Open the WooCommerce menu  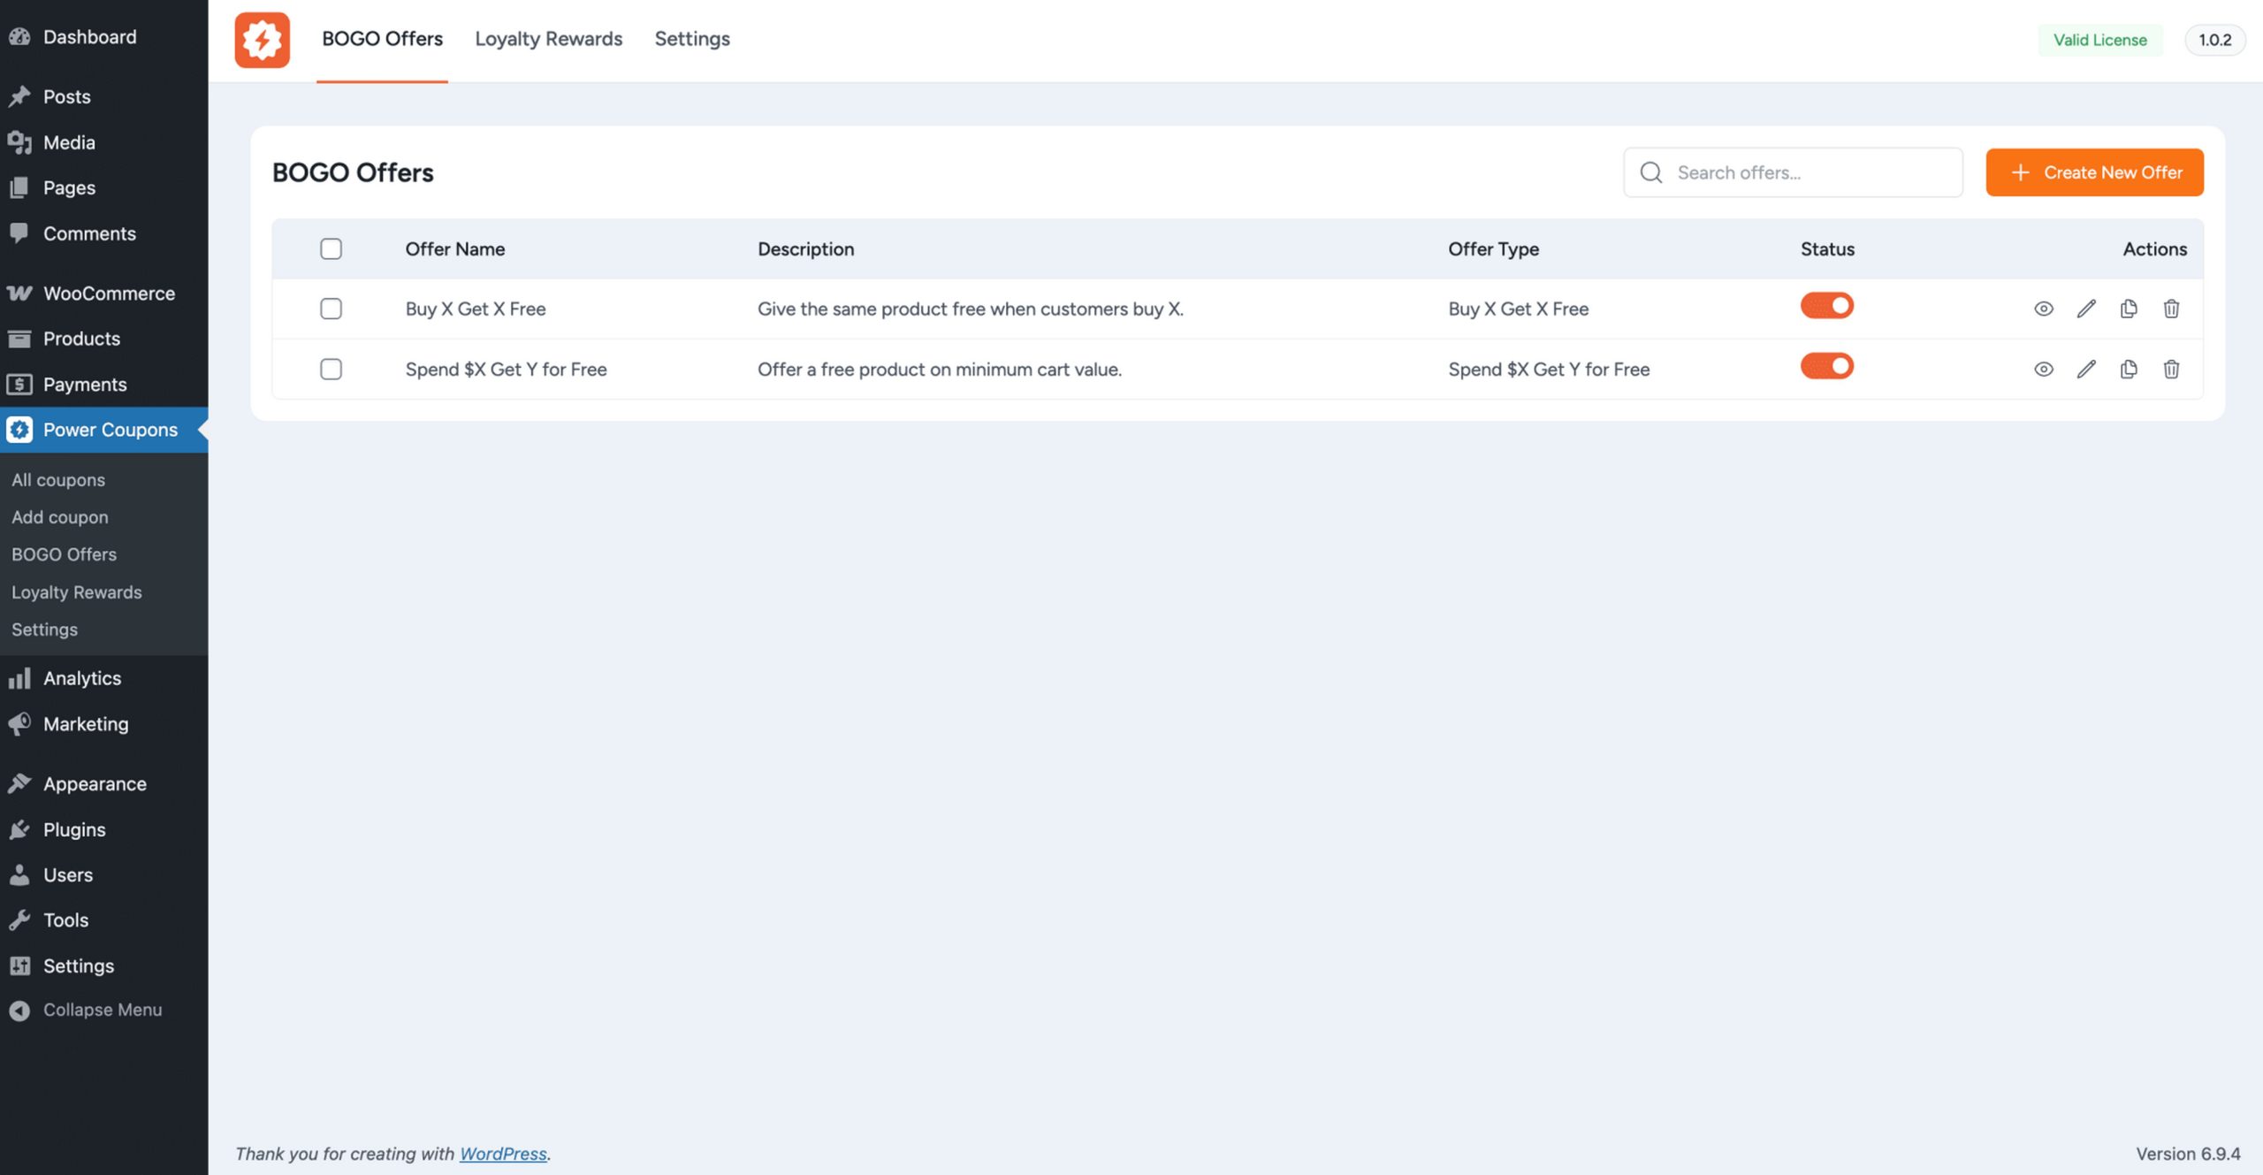(x=103, y=293)
